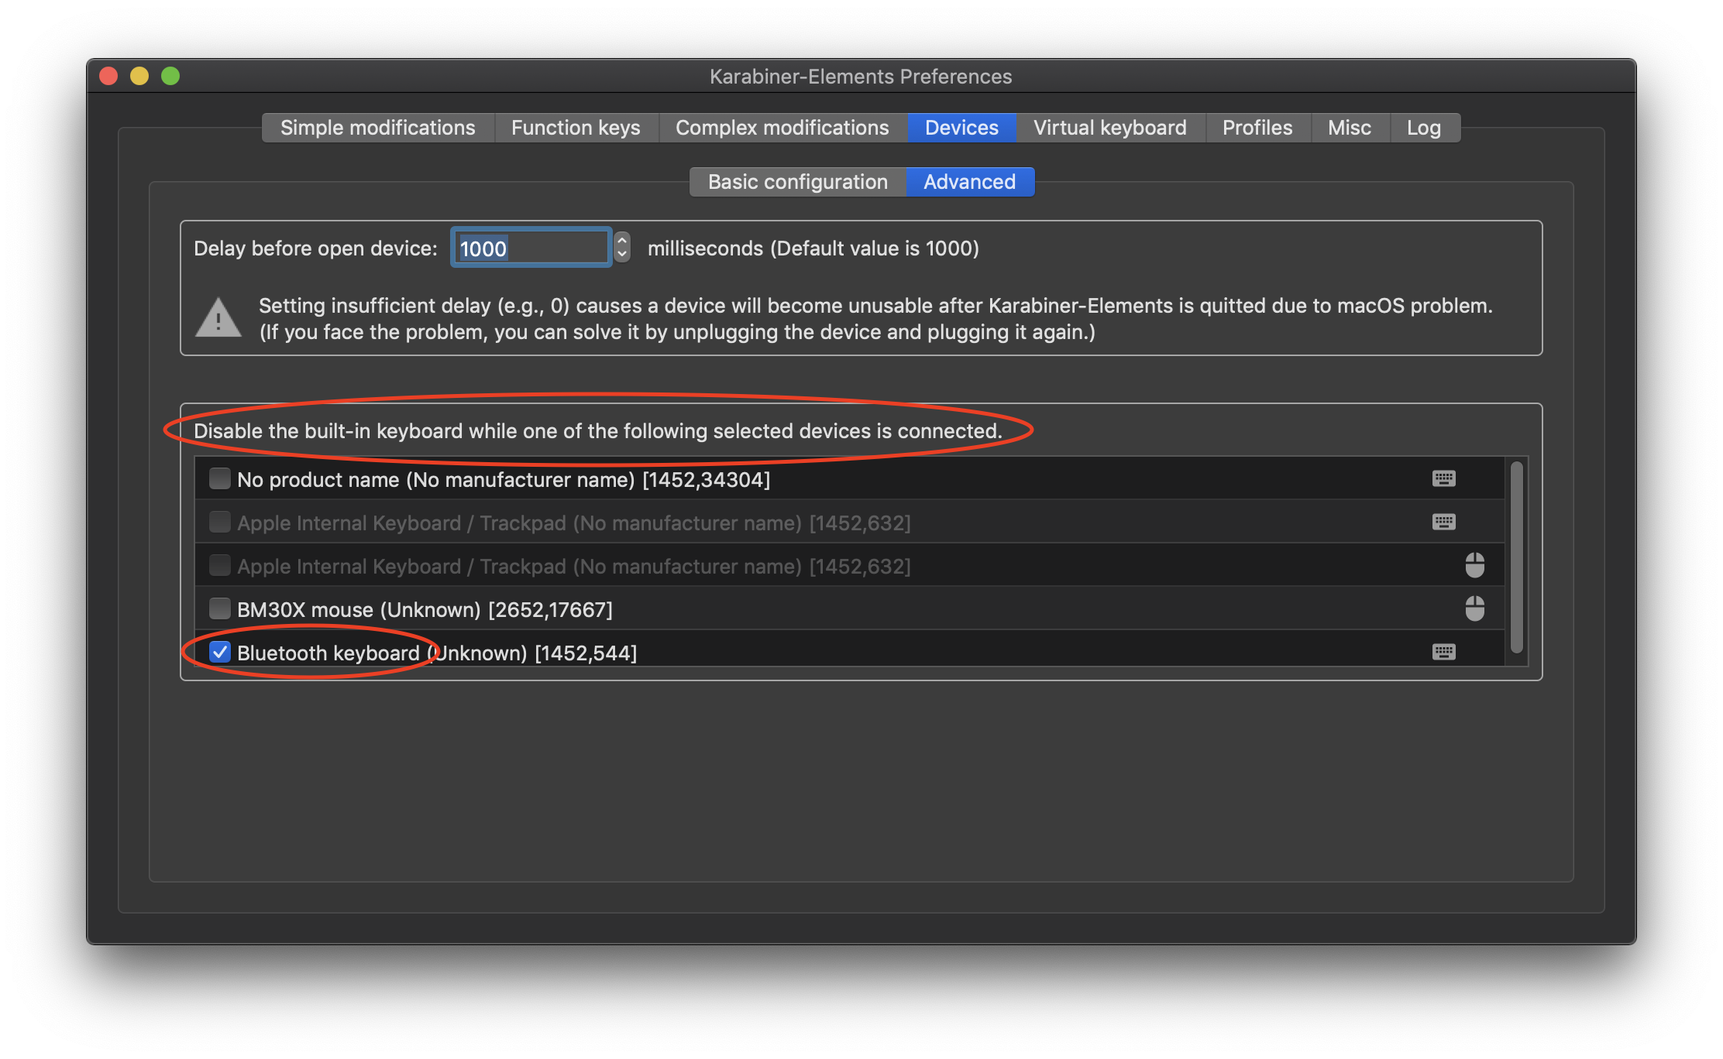This screenshot has height=1059, width=1723.
Task: Switch to Simple modifications tab
Action: (377, 128)
